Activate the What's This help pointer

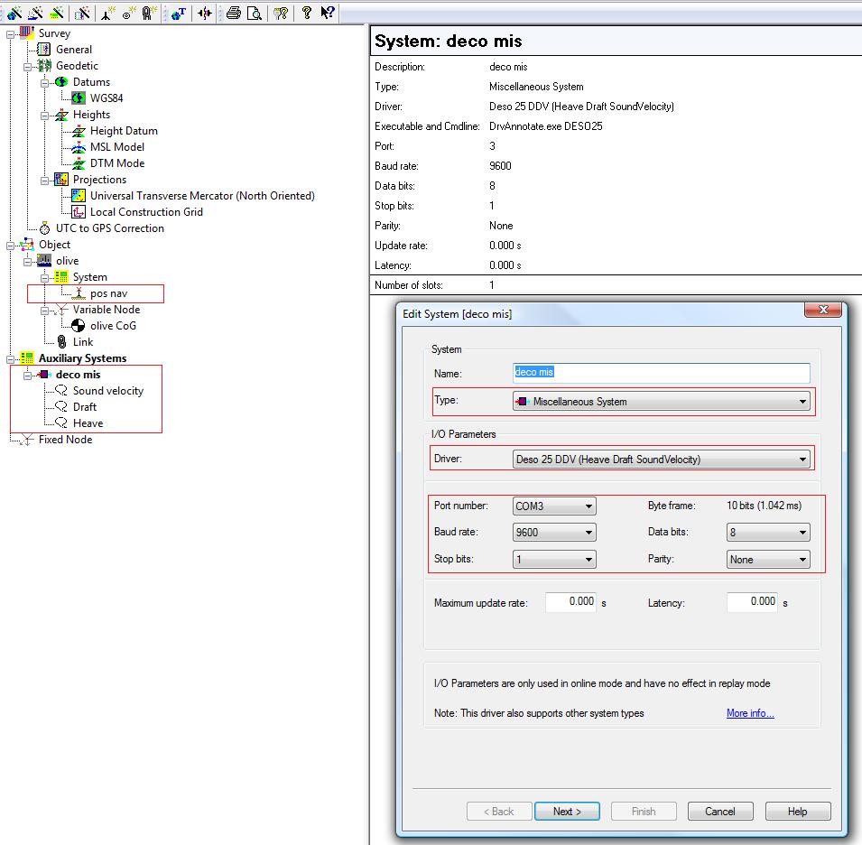point(328,12)
